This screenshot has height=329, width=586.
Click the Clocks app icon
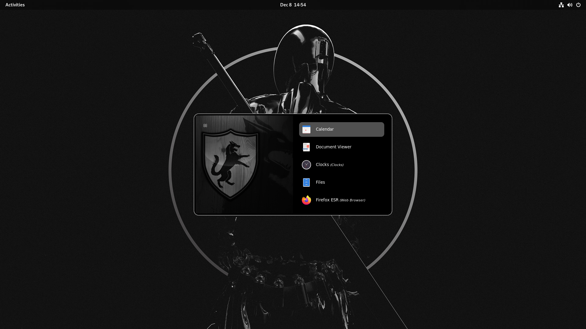click(306, 165)
